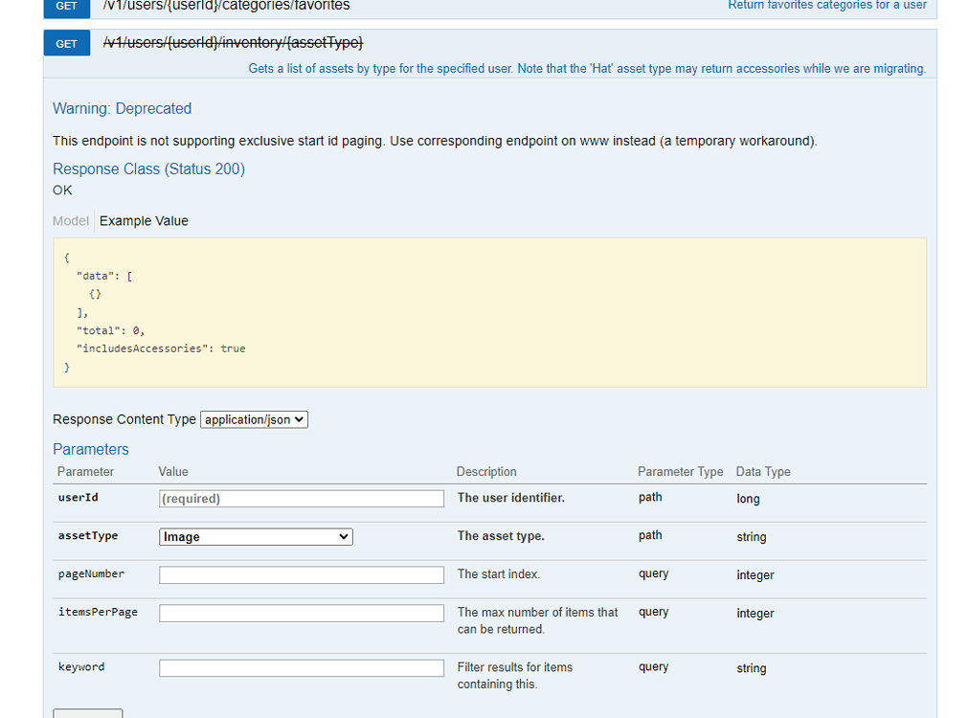Click the Parameters section heading

90,449
